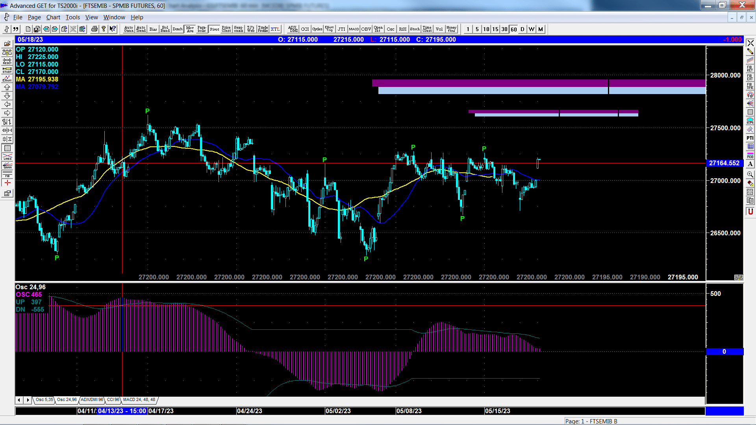The height and width of the screenshot is (425, 756).
Task: Click the Seasonals button
Action: point(239,29)
